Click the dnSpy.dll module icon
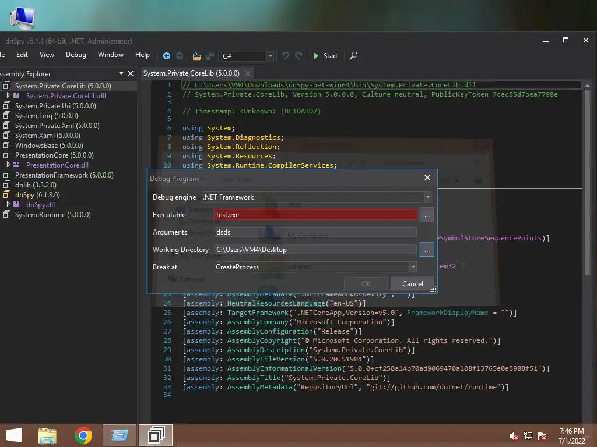597x447 pixels. [16, 204]
